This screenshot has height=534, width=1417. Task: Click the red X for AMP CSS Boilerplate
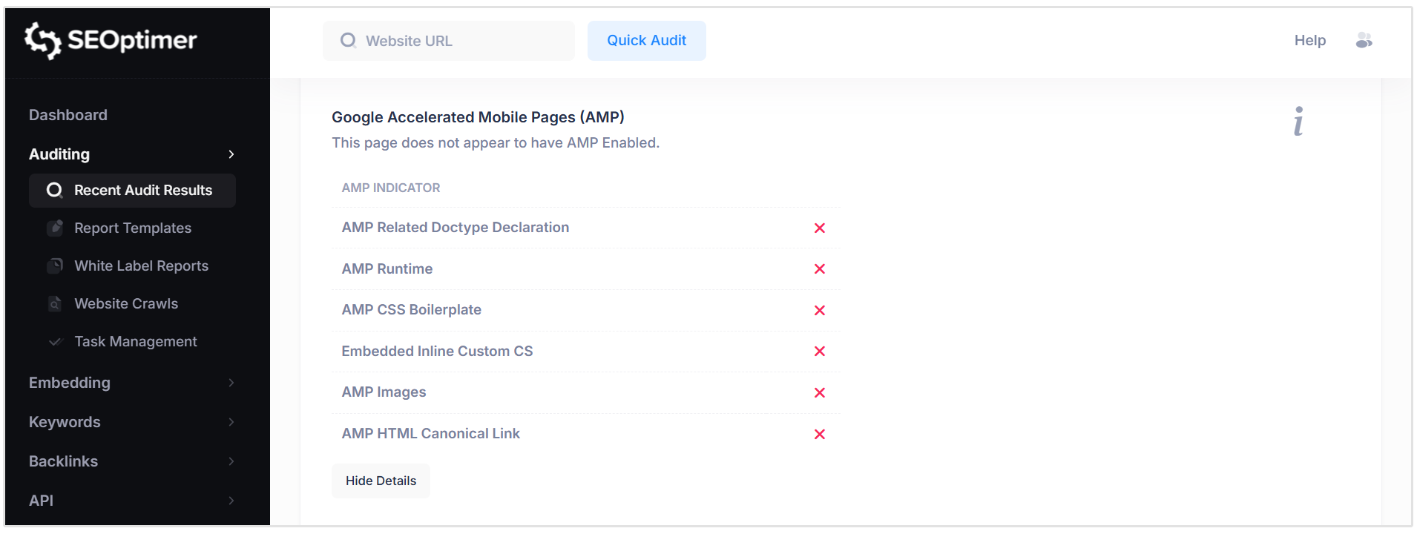(820, 310)
